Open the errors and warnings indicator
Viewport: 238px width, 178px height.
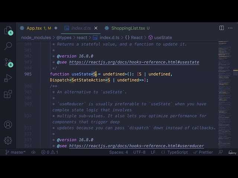click(x=49, y=152)
